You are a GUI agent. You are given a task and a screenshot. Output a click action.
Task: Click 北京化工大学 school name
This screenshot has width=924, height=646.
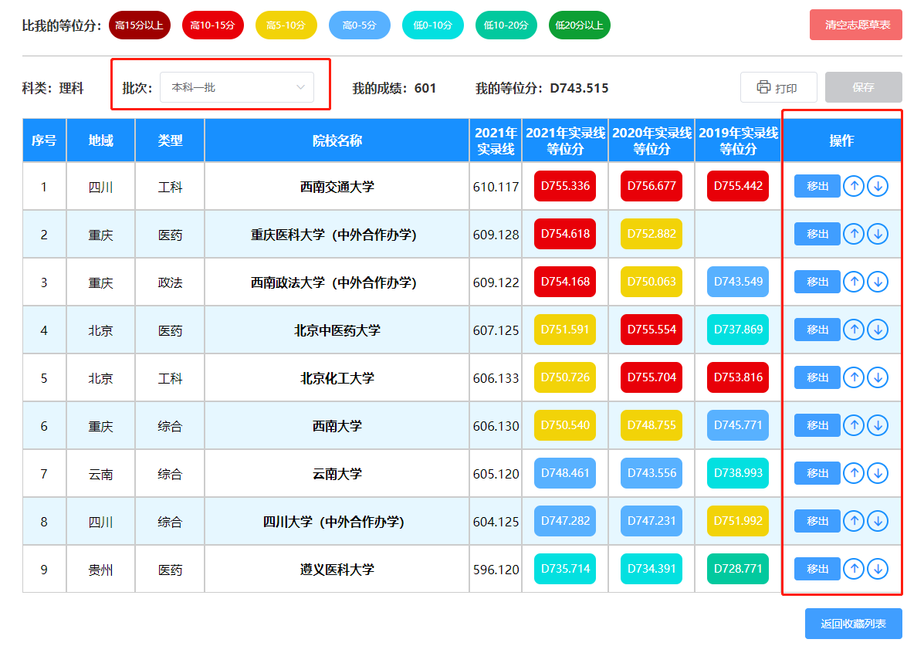[337, 378]
